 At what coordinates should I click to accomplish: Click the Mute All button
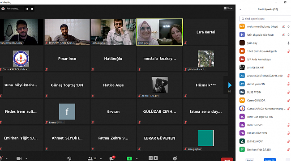tap(270, 160)
